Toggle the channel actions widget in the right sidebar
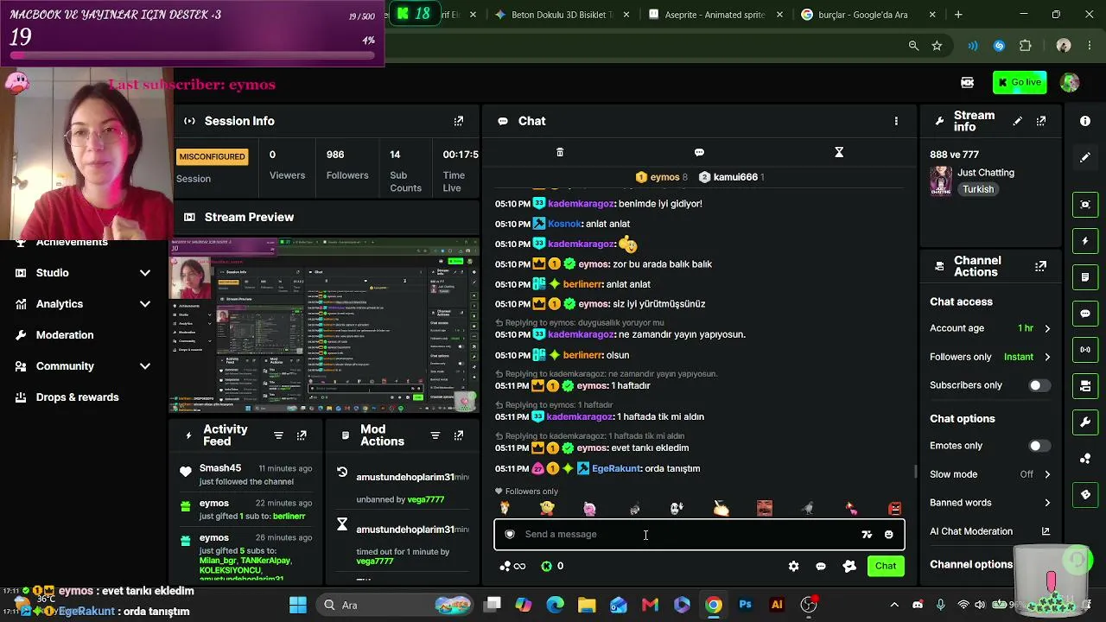Viewport: 1106px width, 622px height. coord(1085,386)
